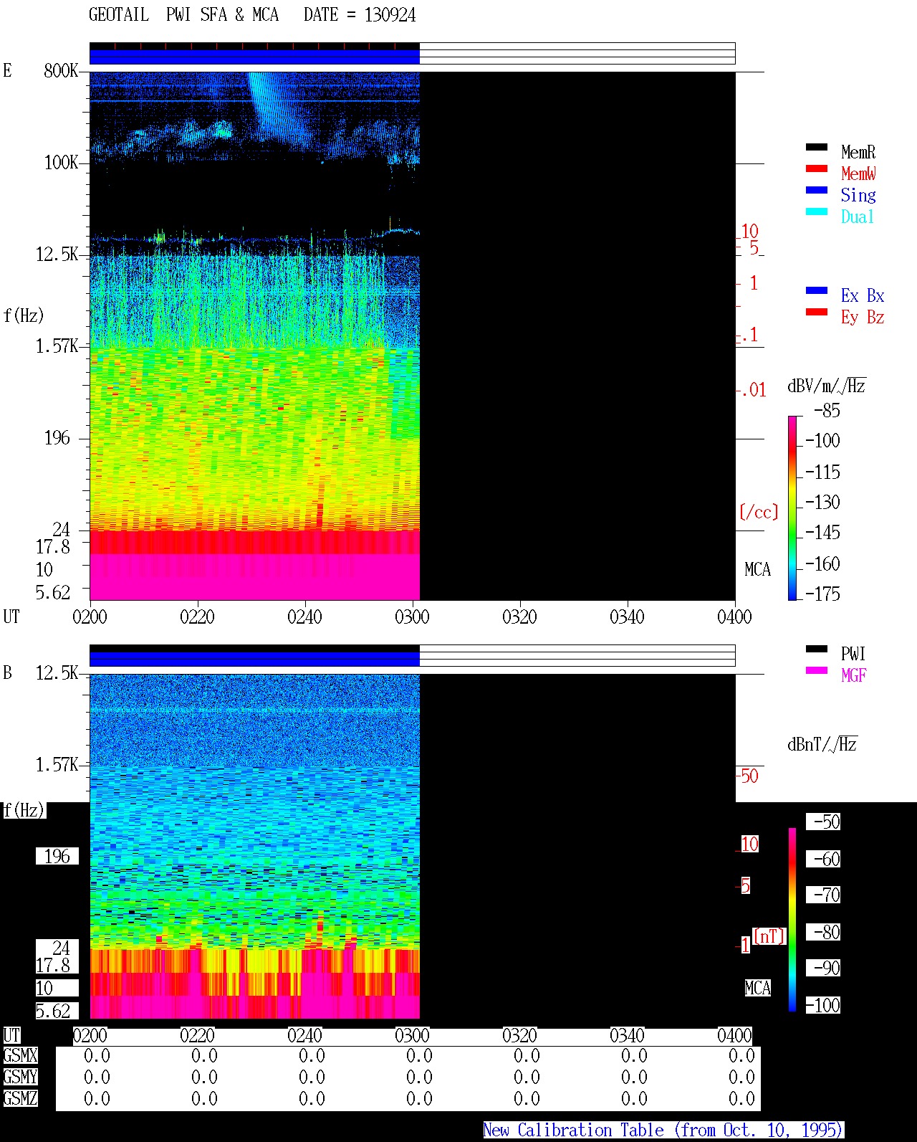Click the MGF legend text
The image size is (917, 1142).
point(854,675)
